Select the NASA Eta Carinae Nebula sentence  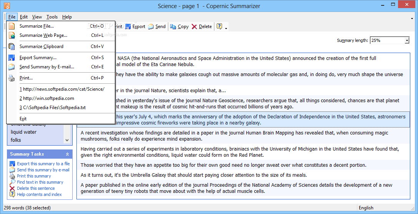(x=262, y=61)
